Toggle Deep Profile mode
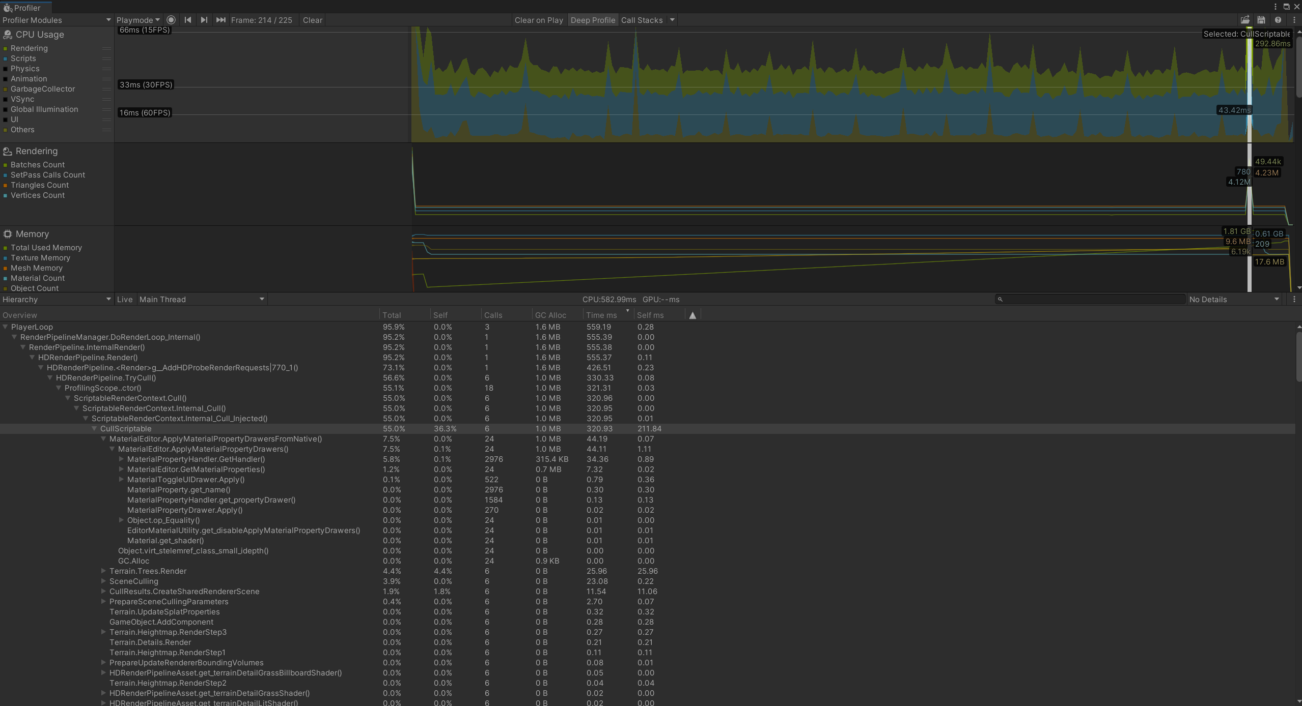The image size is (1302, 706). pos(593,20)
